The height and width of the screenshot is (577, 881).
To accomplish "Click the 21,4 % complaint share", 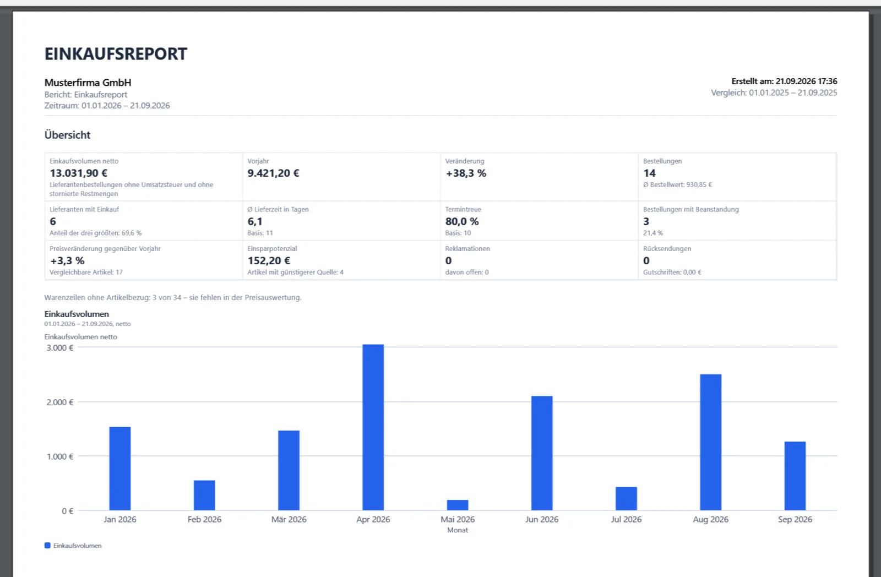I will [x=653, y=233].
